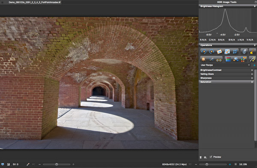
Task: Click the brick arcade image preview
Action: click(x=99, y=83)
